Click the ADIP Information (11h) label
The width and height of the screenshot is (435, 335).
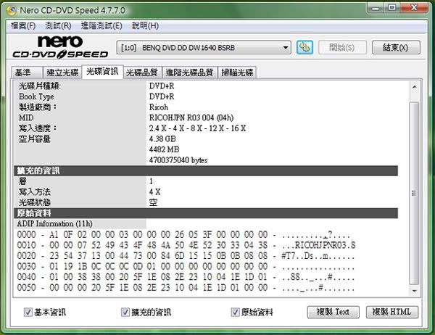(54, 224)
